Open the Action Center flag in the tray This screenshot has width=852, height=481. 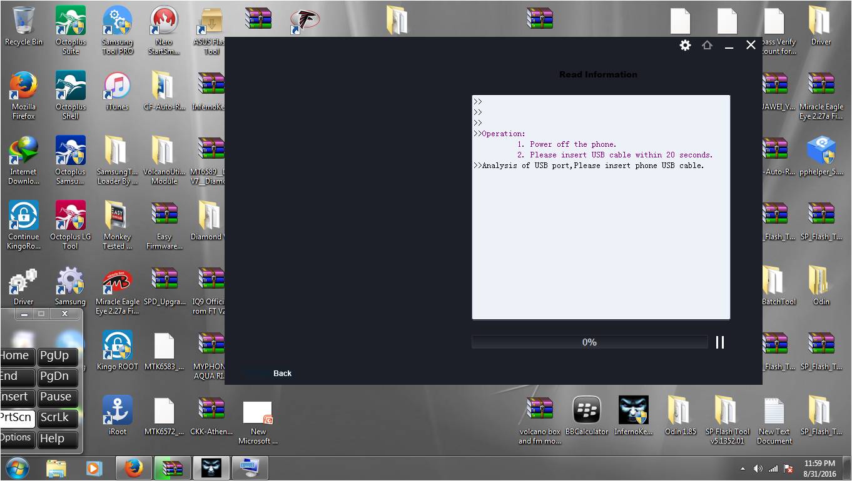click(789, 469)
